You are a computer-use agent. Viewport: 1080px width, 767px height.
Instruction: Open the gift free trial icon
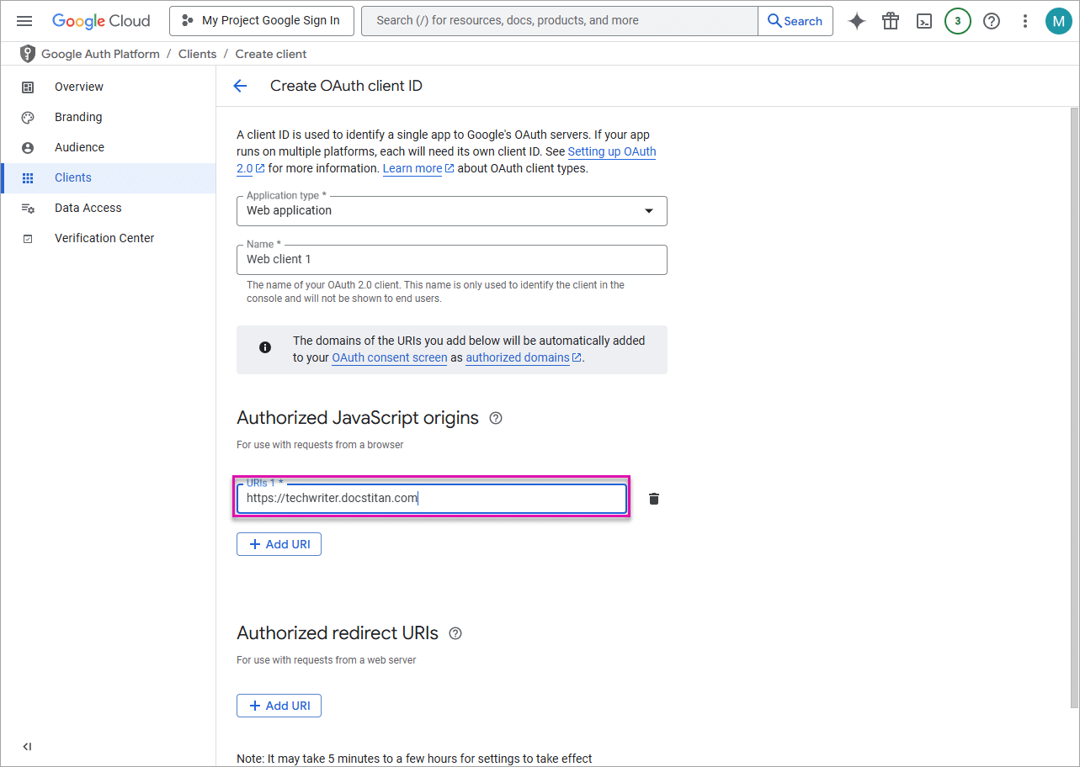pos(891,21)
